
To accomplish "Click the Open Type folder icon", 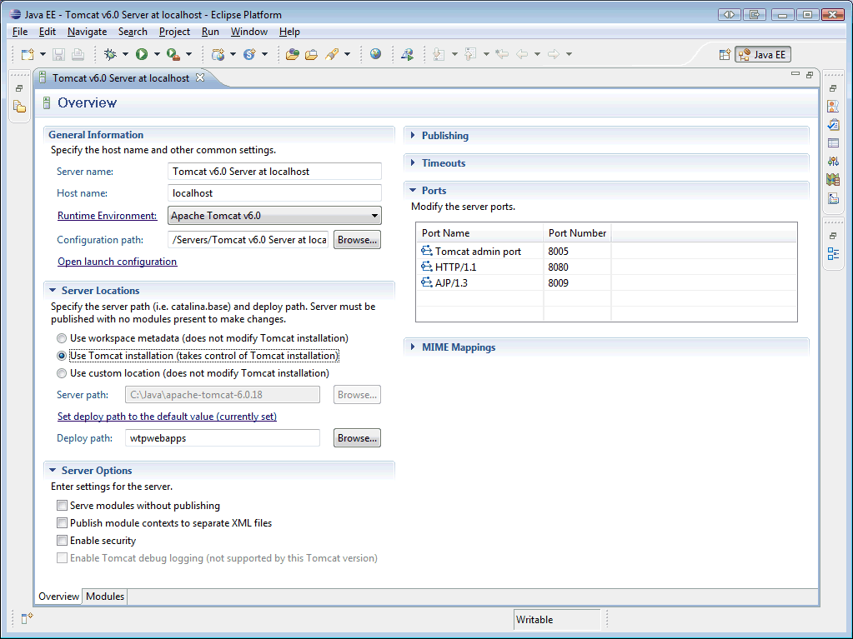I will pos(293,54).
